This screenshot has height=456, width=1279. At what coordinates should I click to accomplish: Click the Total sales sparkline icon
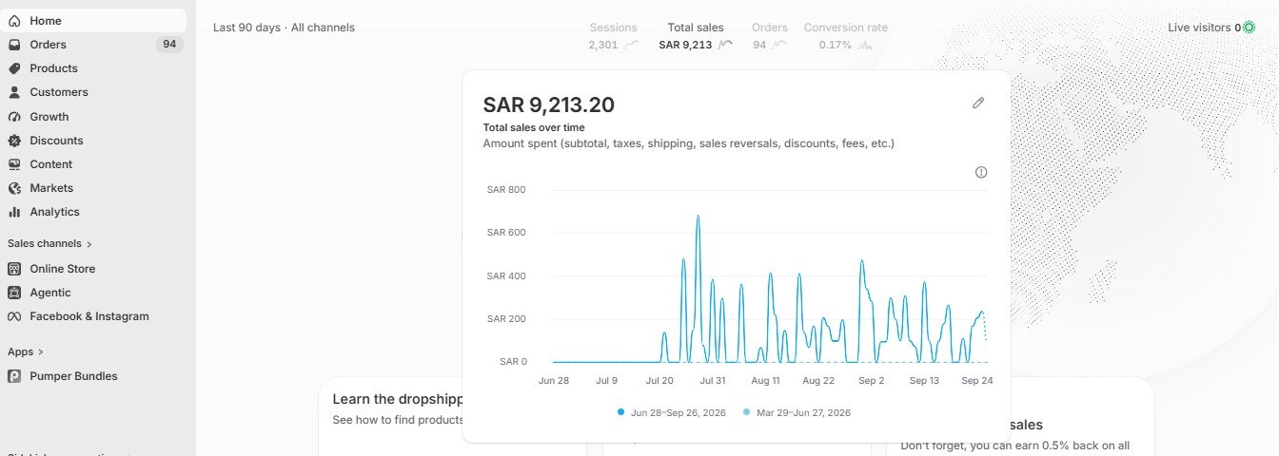[x=725, y=45]
